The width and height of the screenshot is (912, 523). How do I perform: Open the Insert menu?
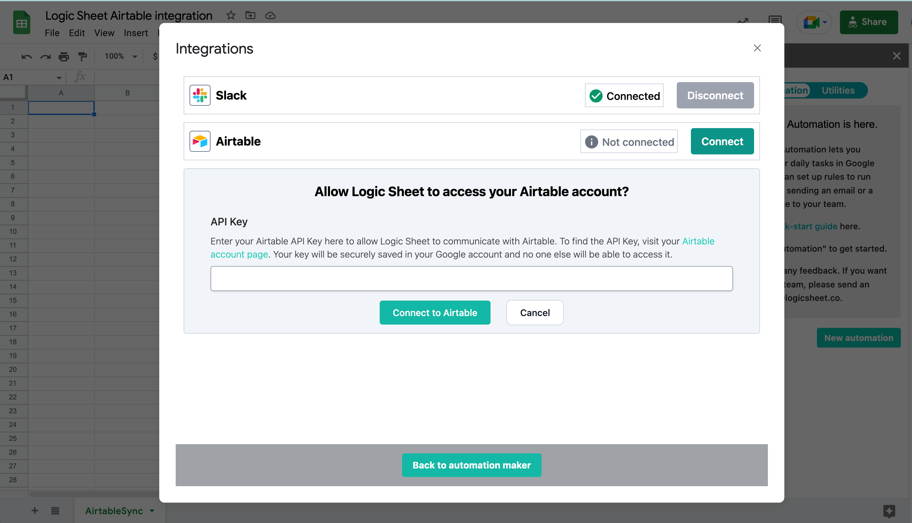point(136,33)
